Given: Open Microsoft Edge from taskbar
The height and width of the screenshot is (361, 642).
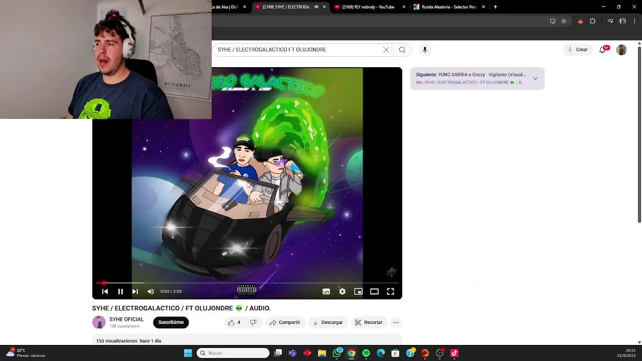Looking at the screenshot, I should [x=381, y=353].
